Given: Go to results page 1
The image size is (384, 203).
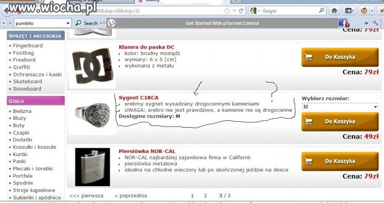Looking at the screenshot, I should [x=192, y=196].
